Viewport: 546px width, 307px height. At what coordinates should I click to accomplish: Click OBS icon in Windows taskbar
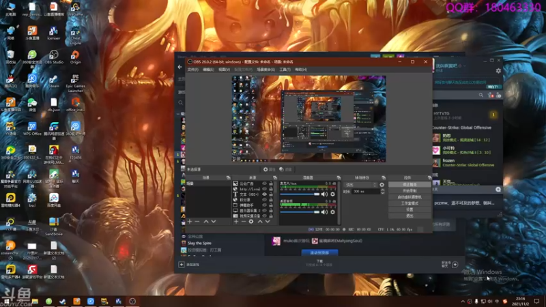(x=132, y=302)
